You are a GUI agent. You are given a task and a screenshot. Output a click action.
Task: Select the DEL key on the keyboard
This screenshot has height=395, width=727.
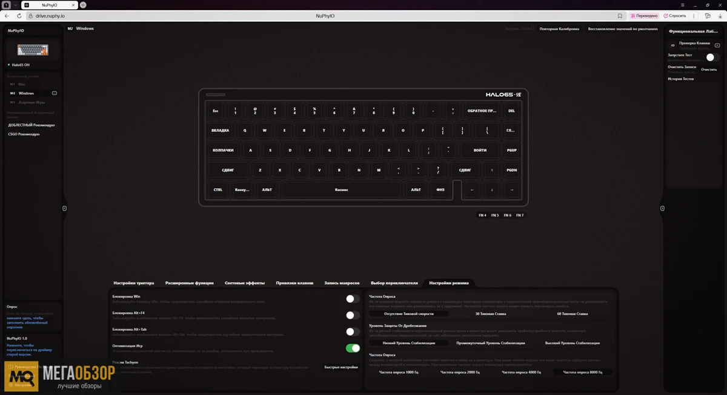tap(511, 111)
